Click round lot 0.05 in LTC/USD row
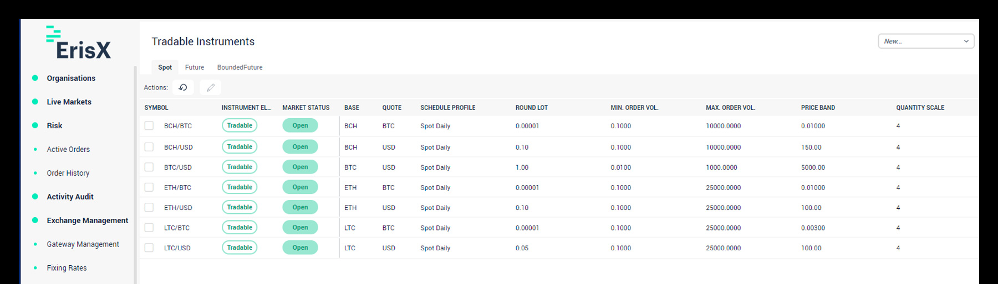The height and width of the screenshot is (284, 998). pyautogui.click(x=522, y=248)
